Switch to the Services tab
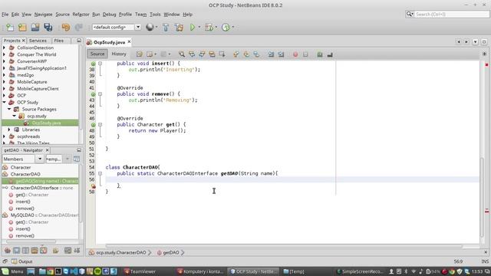This screenshot has height=276, width=491. tap(38, 41)
